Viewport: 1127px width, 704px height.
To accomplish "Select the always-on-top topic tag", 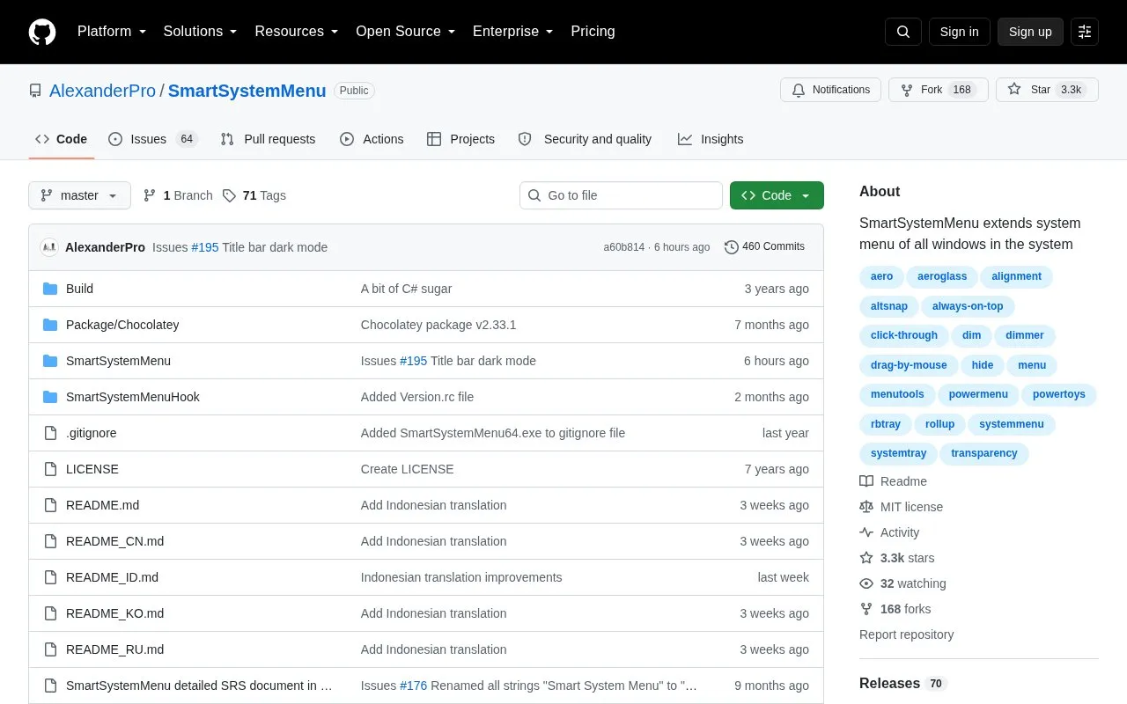I will [968, 306].
